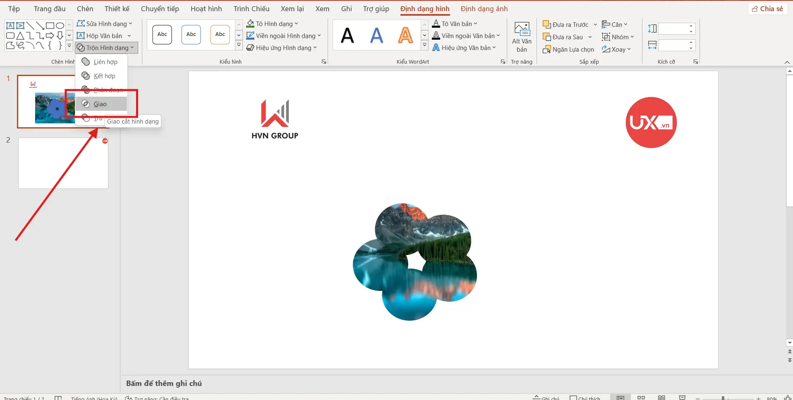Open the Xoay rotate menu
The height and width of the screenshot is (400, 793).
[616, 50]
